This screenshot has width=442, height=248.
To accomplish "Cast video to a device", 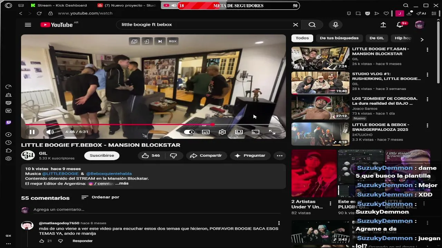I will pyautogui.click(x=256, y=132).
